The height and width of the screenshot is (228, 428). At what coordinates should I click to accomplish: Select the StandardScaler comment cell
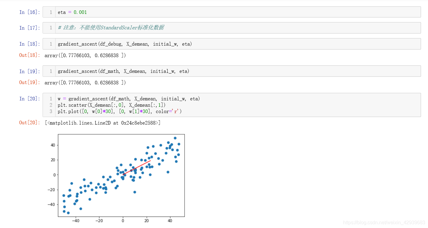(x=232, y=28)
